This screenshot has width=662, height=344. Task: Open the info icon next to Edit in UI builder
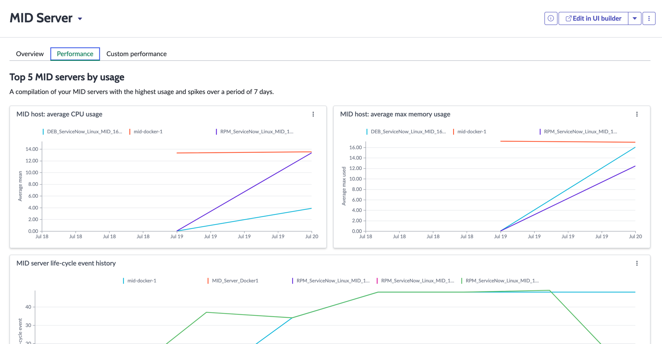[x=550, y=18]
